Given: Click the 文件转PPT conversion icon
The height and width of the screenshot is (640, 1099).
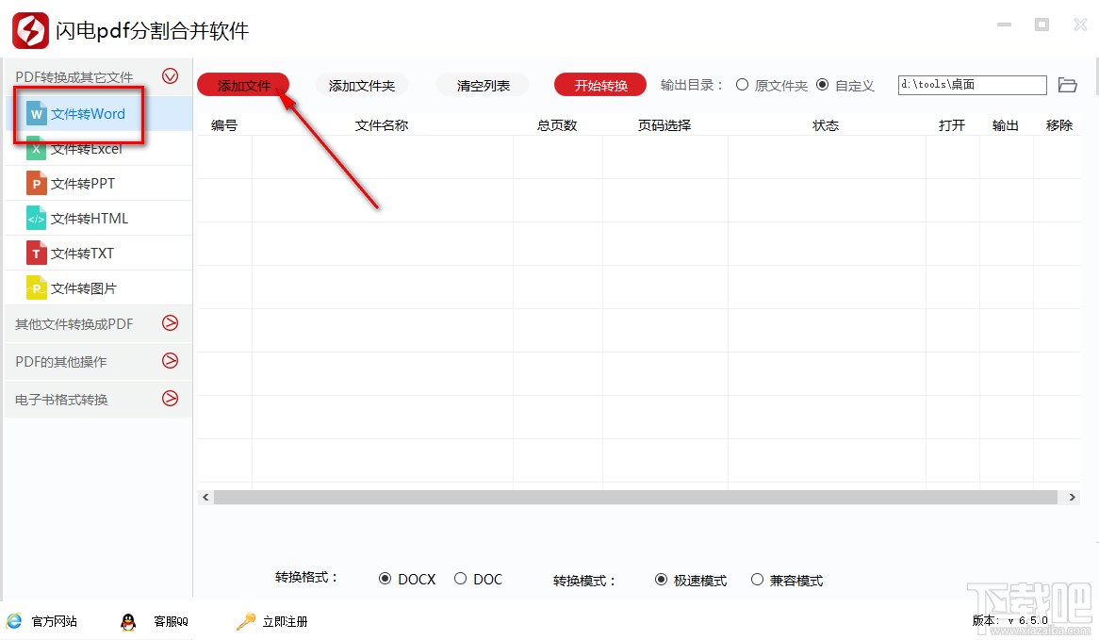Looking at the screenshot, I should pos(36,183).
